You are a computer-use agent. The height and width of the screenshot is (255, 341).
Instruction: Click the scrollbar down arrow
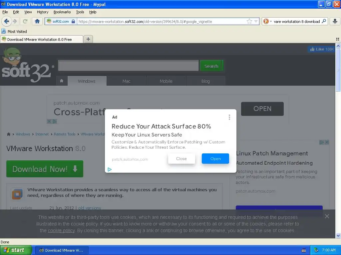tap(338, 235)
